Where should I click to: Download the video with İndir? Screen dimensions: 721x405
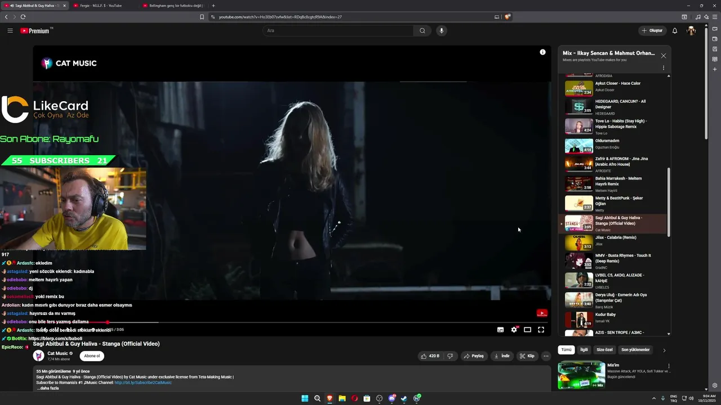click(x=501, y=356)
